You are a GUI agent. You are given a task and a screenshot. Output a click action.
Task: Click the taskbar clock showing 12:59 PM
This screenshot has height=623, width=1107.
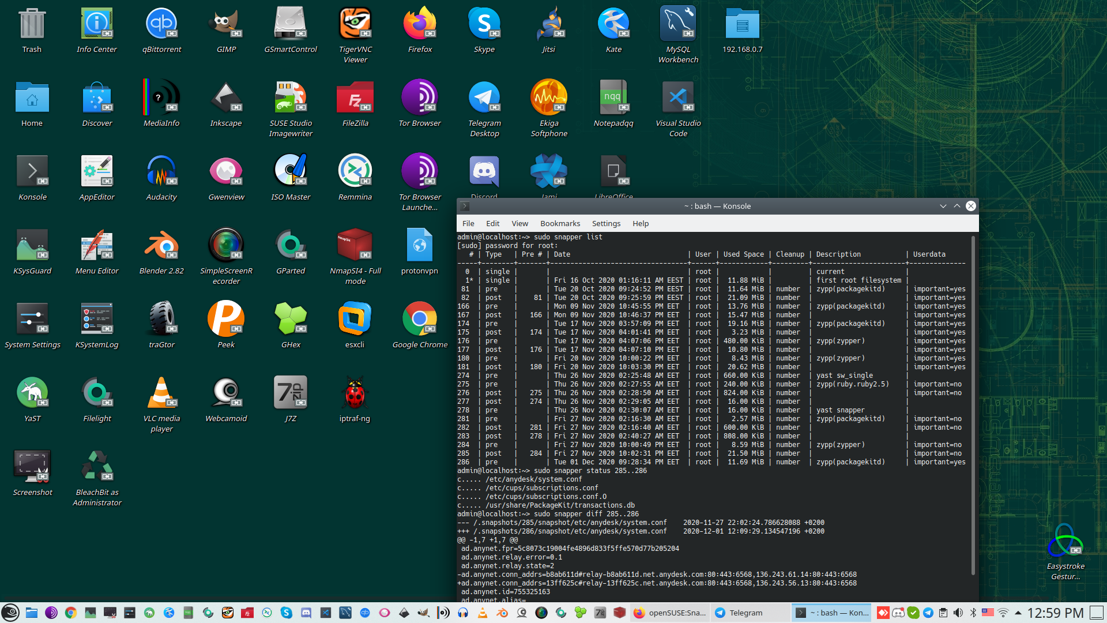(1055, 613)
